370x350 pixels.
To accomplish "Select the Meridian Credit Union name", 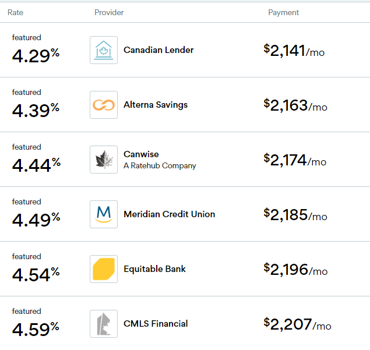I will click(x=169, y=214).
